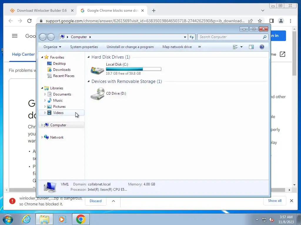Viewport: 301px width, 225px height.
Task: Click the Explorer refresh button
Action: [192, 37]
